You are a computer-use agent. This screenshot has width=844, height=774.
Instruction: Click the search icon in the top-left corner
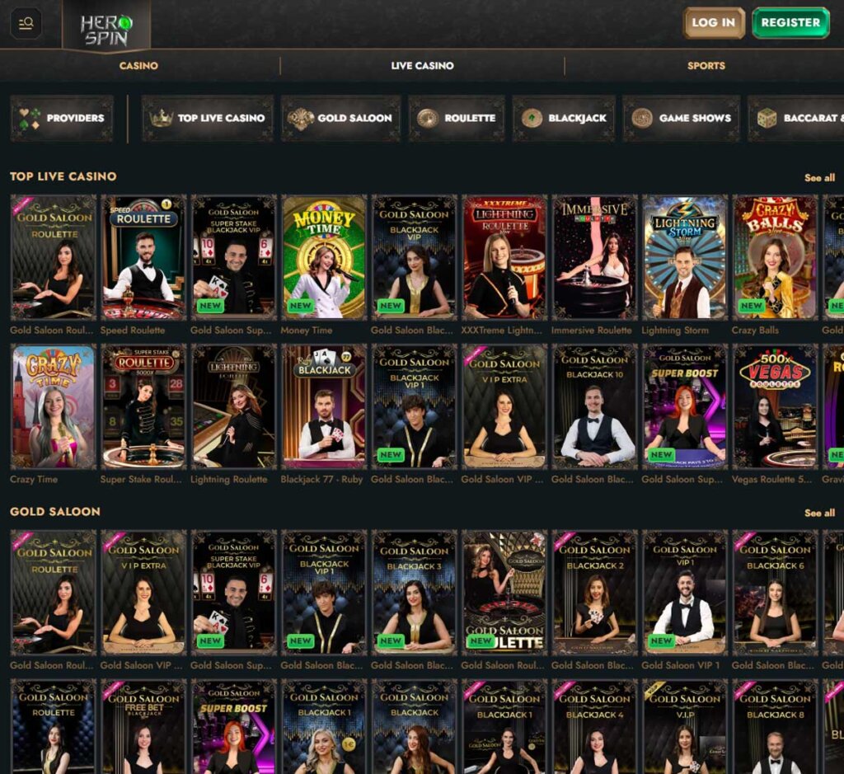point(25,23)
